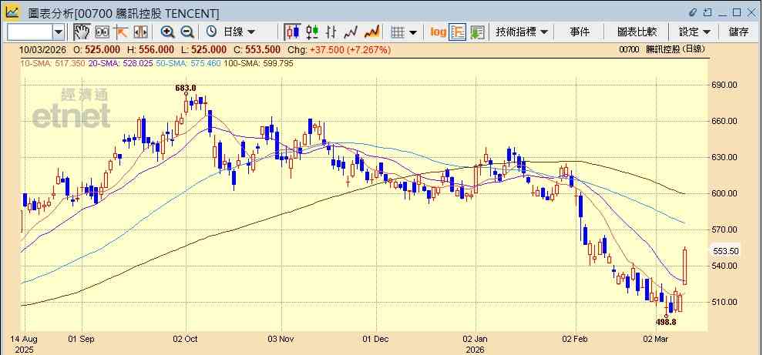The height and width of the screenshot is (355, 763).
Task: Click the 20-SMA: 528.025 legend label
Action: [x=120, y=63]
